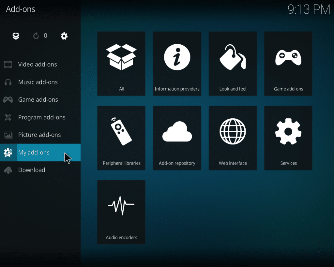Click the add-on updates refresh icon
The image size is (334, 267).
pyautogui.click(x=36, y=36)
